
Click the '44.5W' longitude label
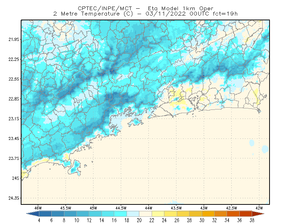(x=121, y=208)
